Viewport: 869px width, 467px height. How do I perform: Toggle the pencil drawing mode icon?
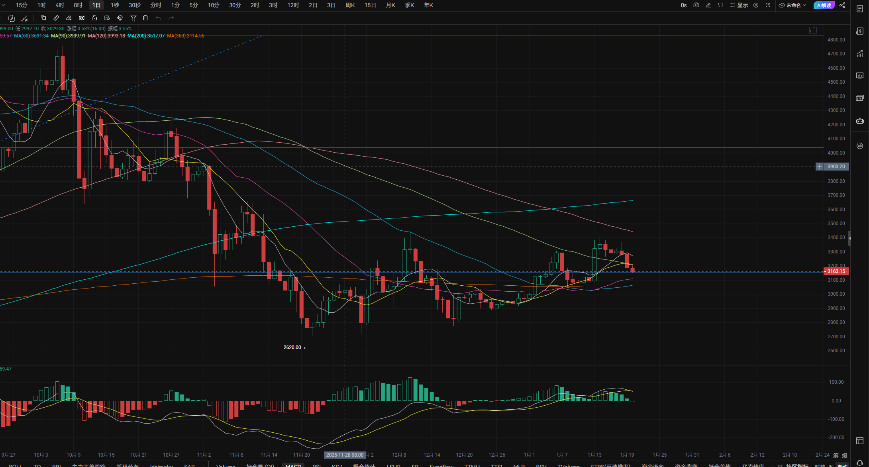coord(708,5)
